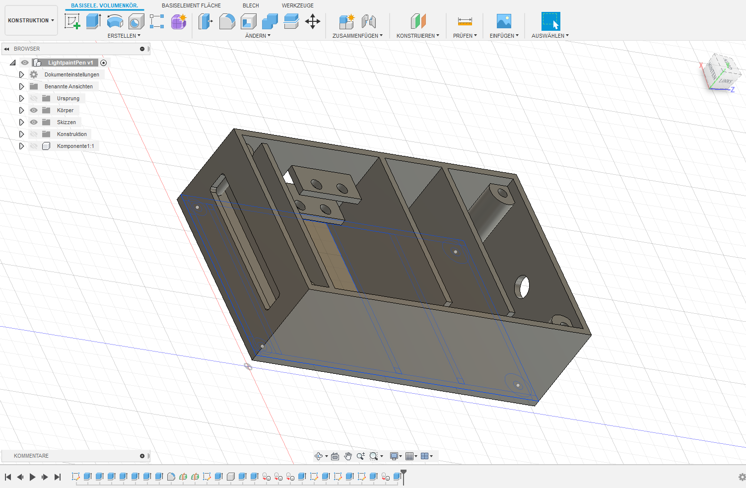Select the Revolve tool
The image size is (746, 488).
click(x=115, y=21)
